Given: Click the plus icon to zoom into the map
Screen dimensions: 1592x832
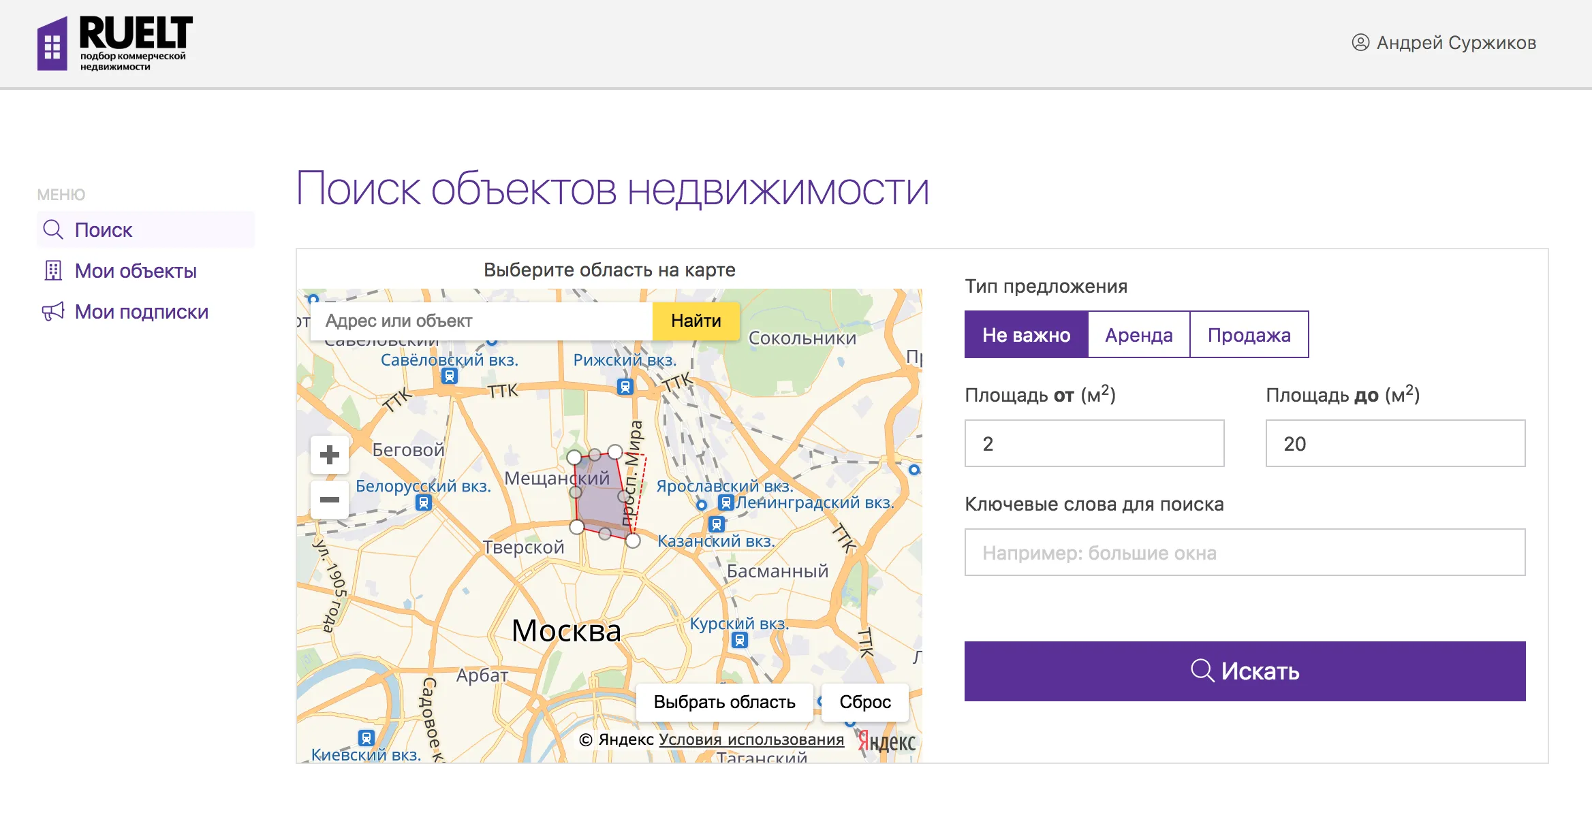Looking at the screenshot, I should (329, 454).
